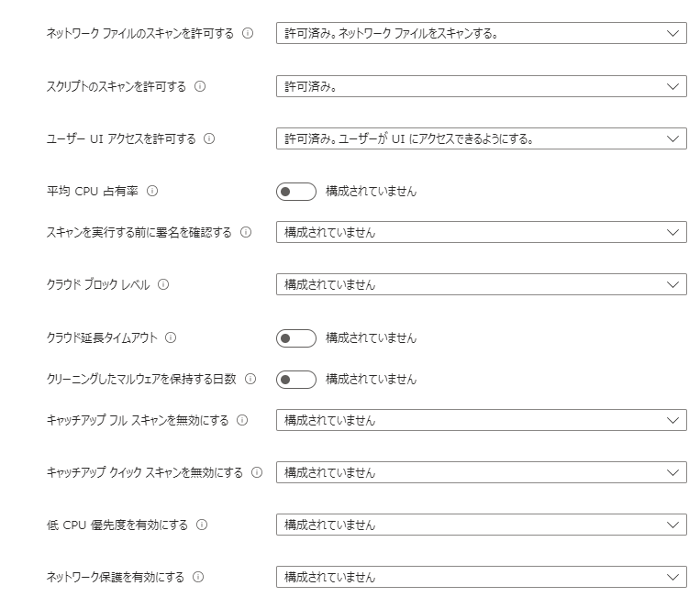Viewport: 700px width, 608px height.
Task: Click info icon beside ネットワーク ファイルのスキャンを許可する
Action: [x=248, y=34]
